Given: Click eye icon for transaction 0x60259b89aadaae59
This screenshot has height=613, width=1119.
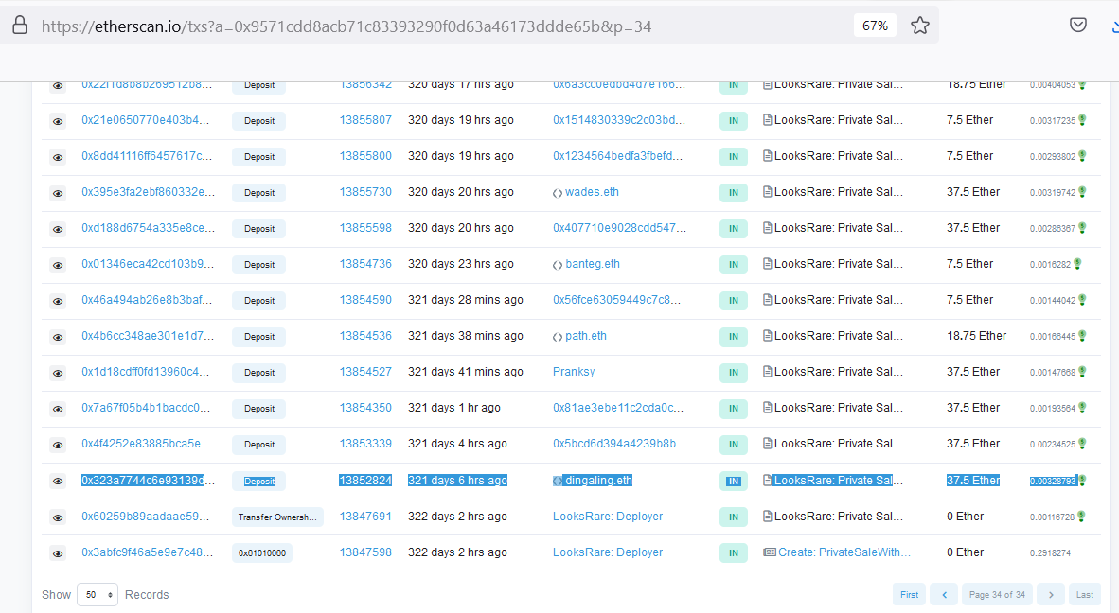Looking at the screenshot, I should 58,517.
